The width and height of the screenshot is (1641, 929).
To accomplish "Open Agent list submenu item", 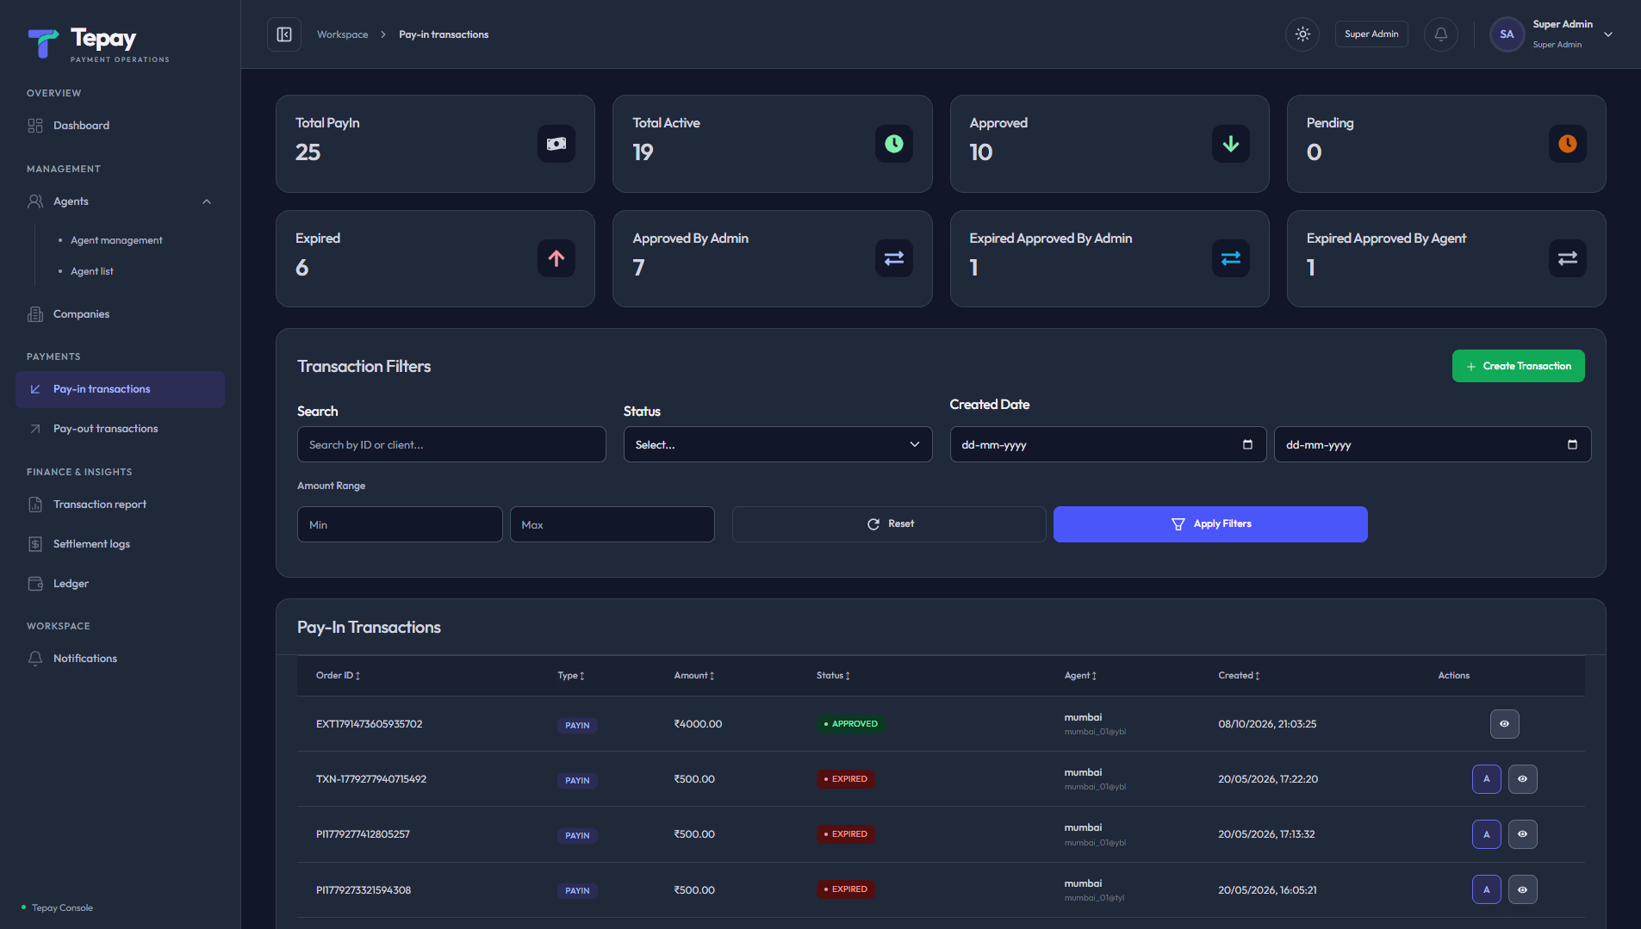I will tap(92, 271).
